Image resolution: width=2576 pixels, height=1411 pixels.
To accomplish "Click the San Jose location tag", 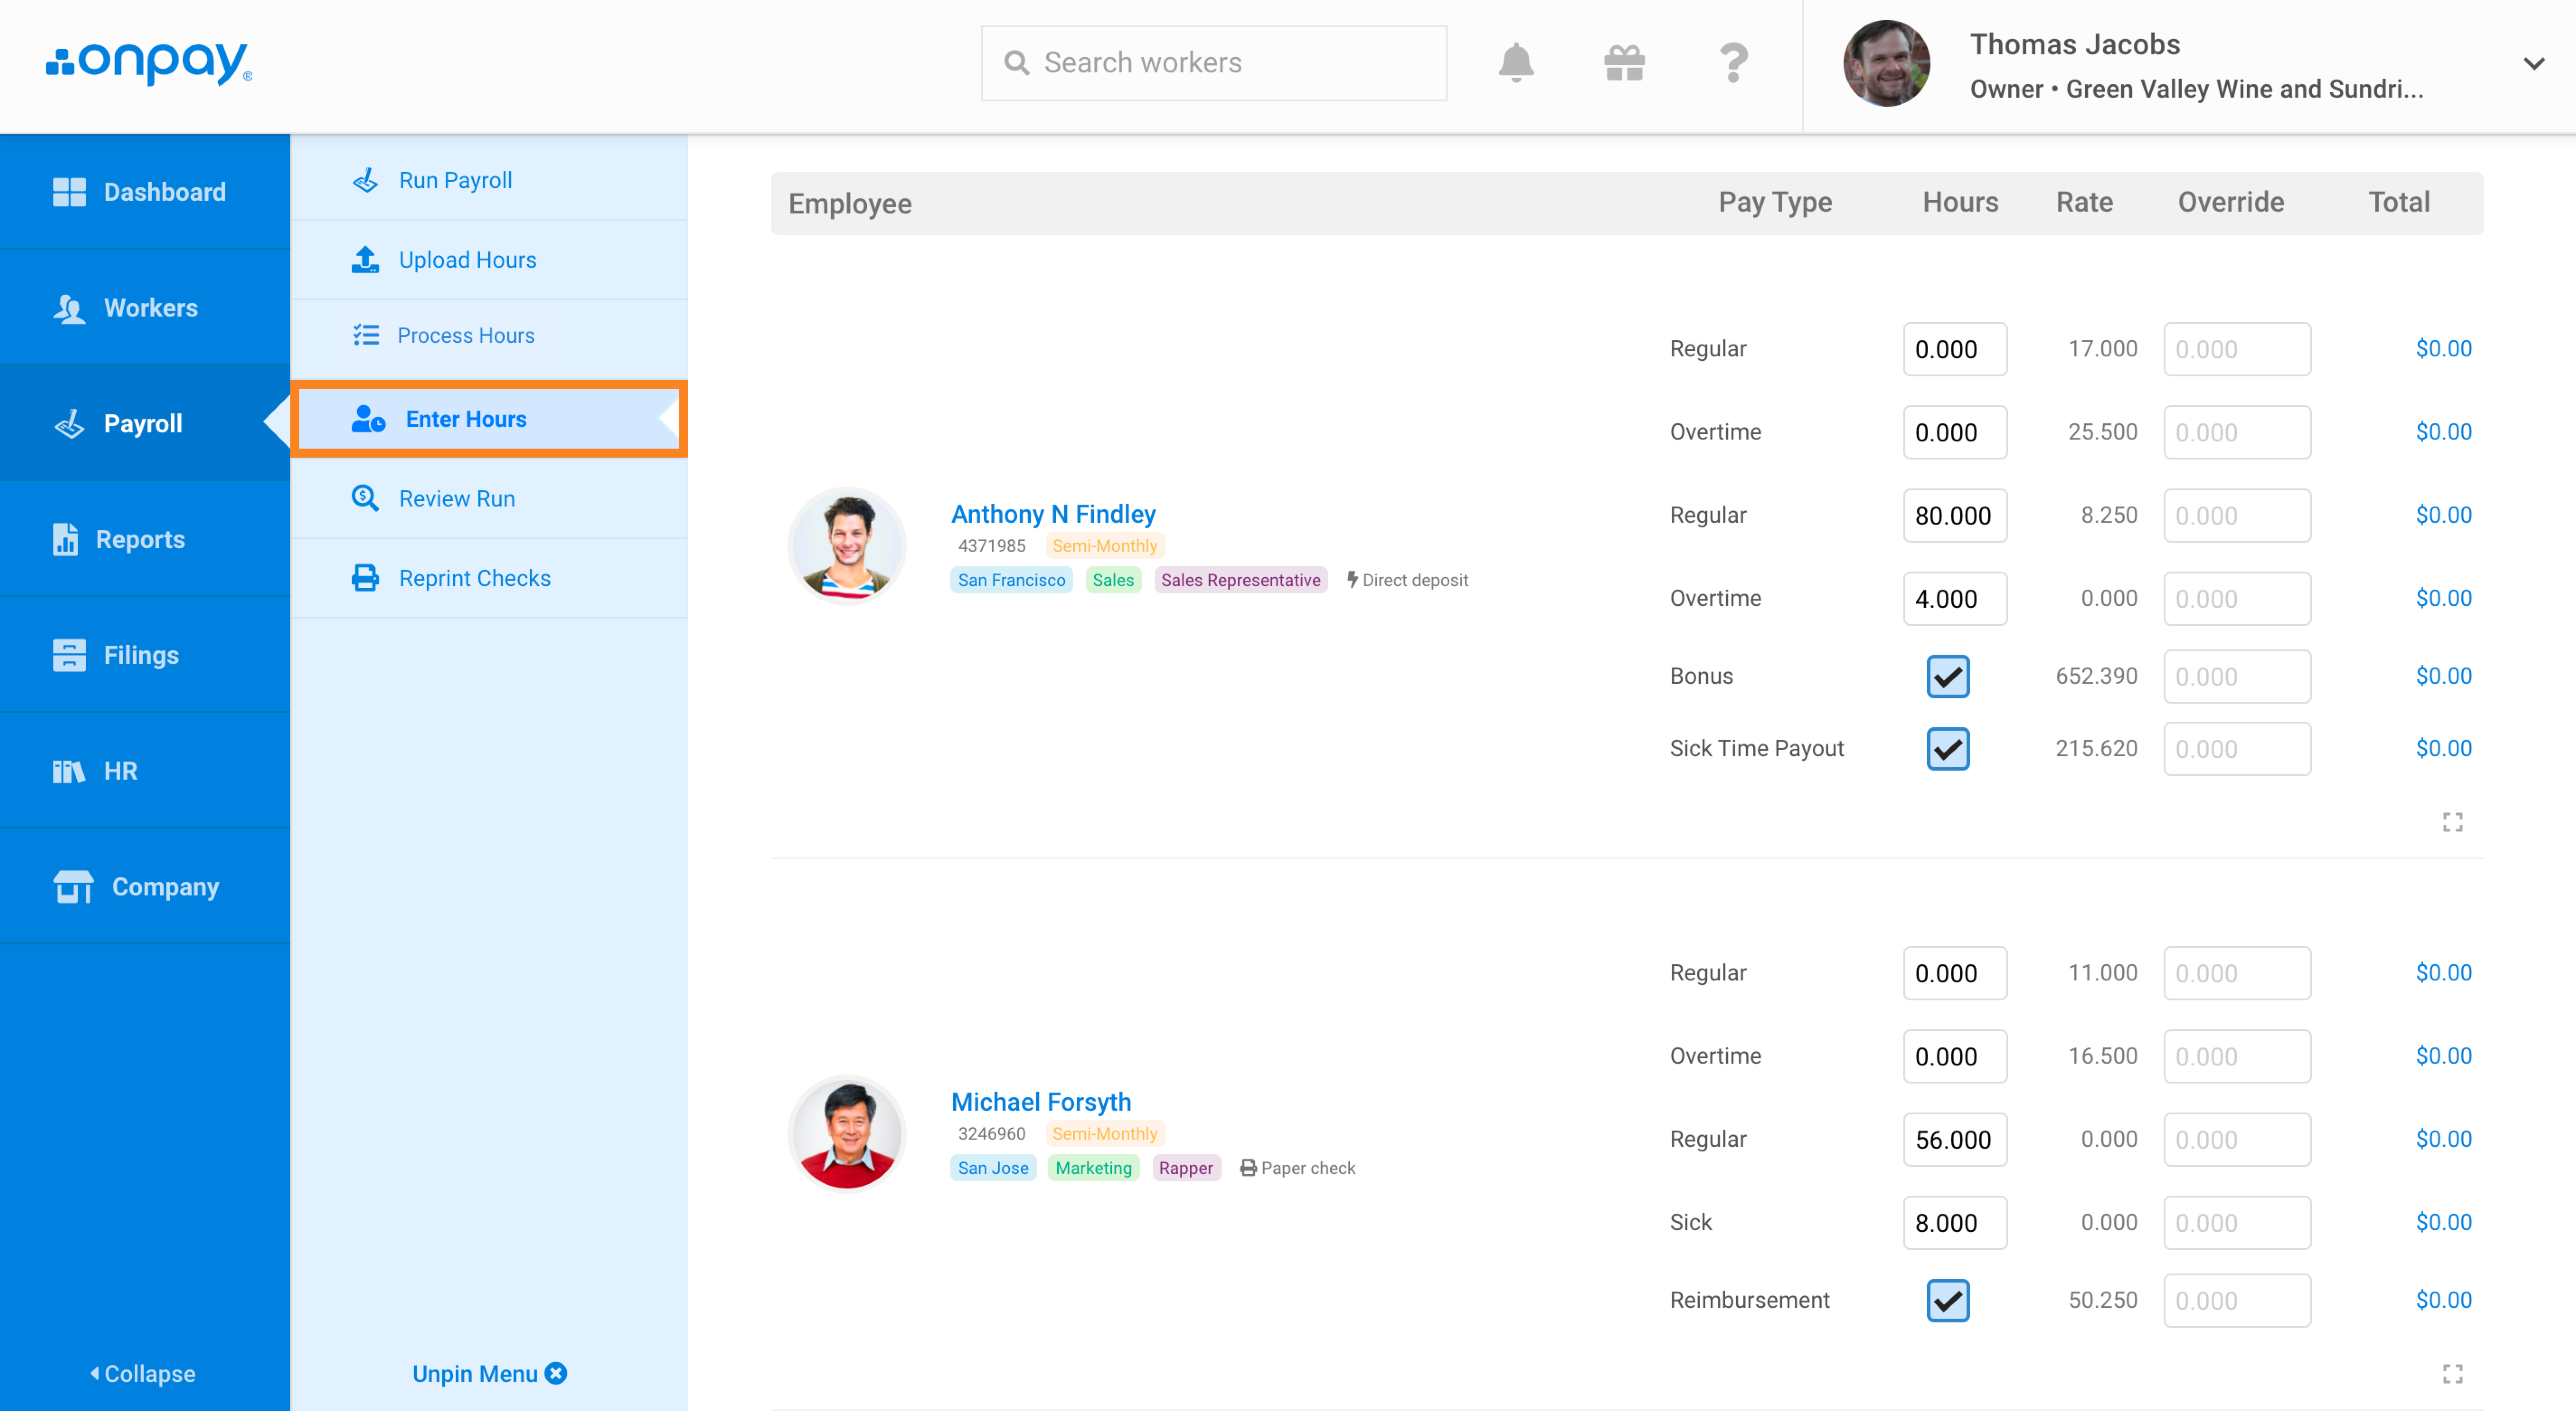I will 992,1168.
